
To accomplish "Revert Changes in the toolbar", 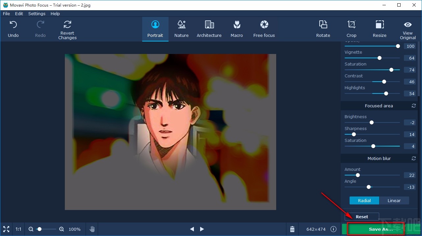I will coord(67,30).
